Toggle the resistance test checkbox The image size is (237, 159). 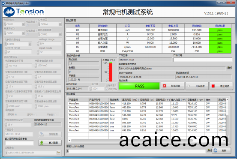click(27, 25)
